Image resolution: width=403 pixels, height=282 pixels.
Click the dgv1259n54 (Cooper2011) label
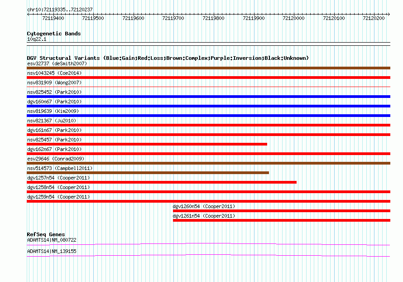[x=58, y=197]
